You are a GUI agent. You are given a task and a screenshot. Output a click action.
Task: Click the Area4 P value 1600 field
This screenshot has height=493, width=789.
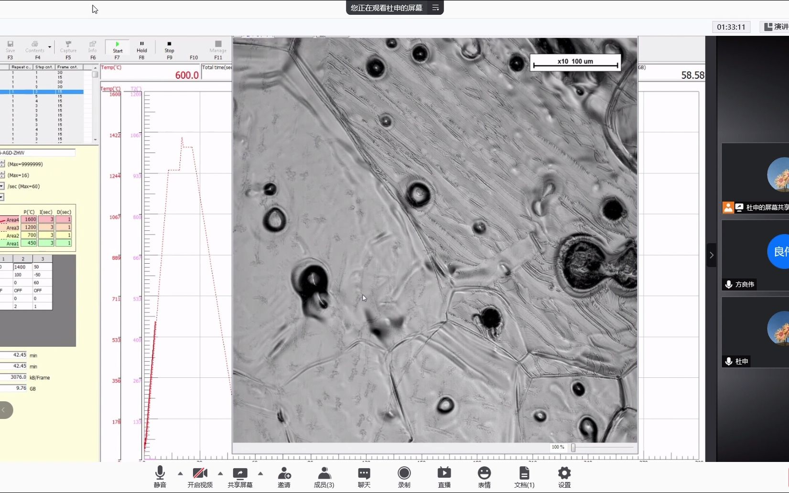tap(29, 219)
